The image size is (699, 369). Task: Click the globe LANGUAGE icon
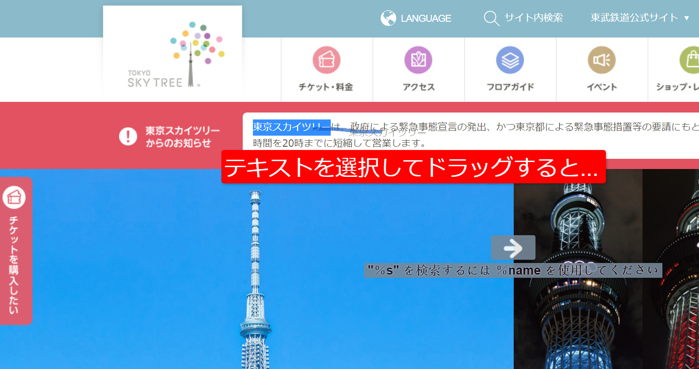pos(388,18)
